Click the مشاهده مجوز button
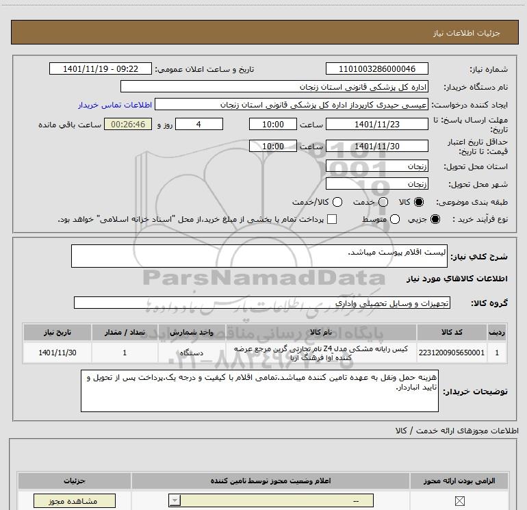 pyautogui.click(x=75, y=501)
